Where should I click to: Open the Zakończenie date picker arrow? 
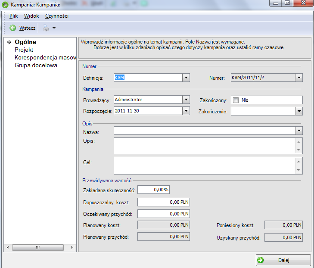pyautogui.click(x=299, y=111)
